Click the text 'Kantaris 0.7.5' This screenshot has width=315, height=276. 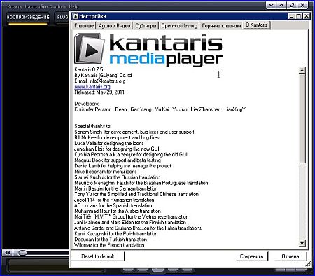coord(89,69)
